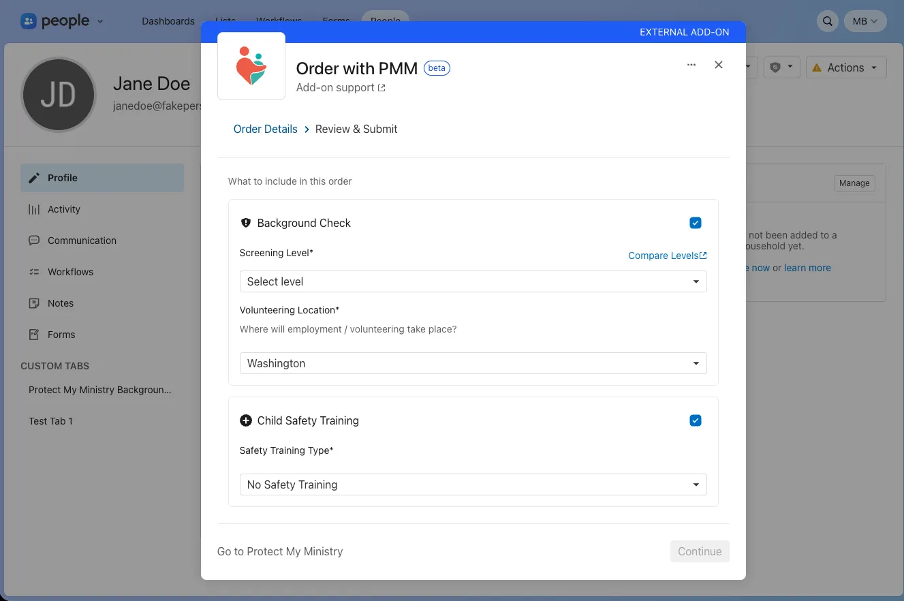Click the Continue button
This screenshot has width=904, height=601.
coord(699,551)
